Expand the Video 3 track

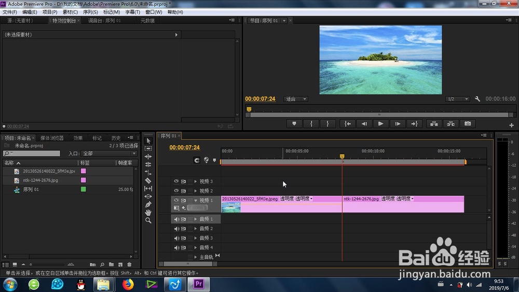(x=196, y=181)
